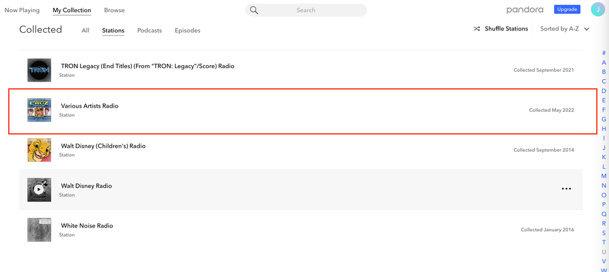Click the TRON Legacy station thumbnail
The image size is (609, 272).
[39, 70]
